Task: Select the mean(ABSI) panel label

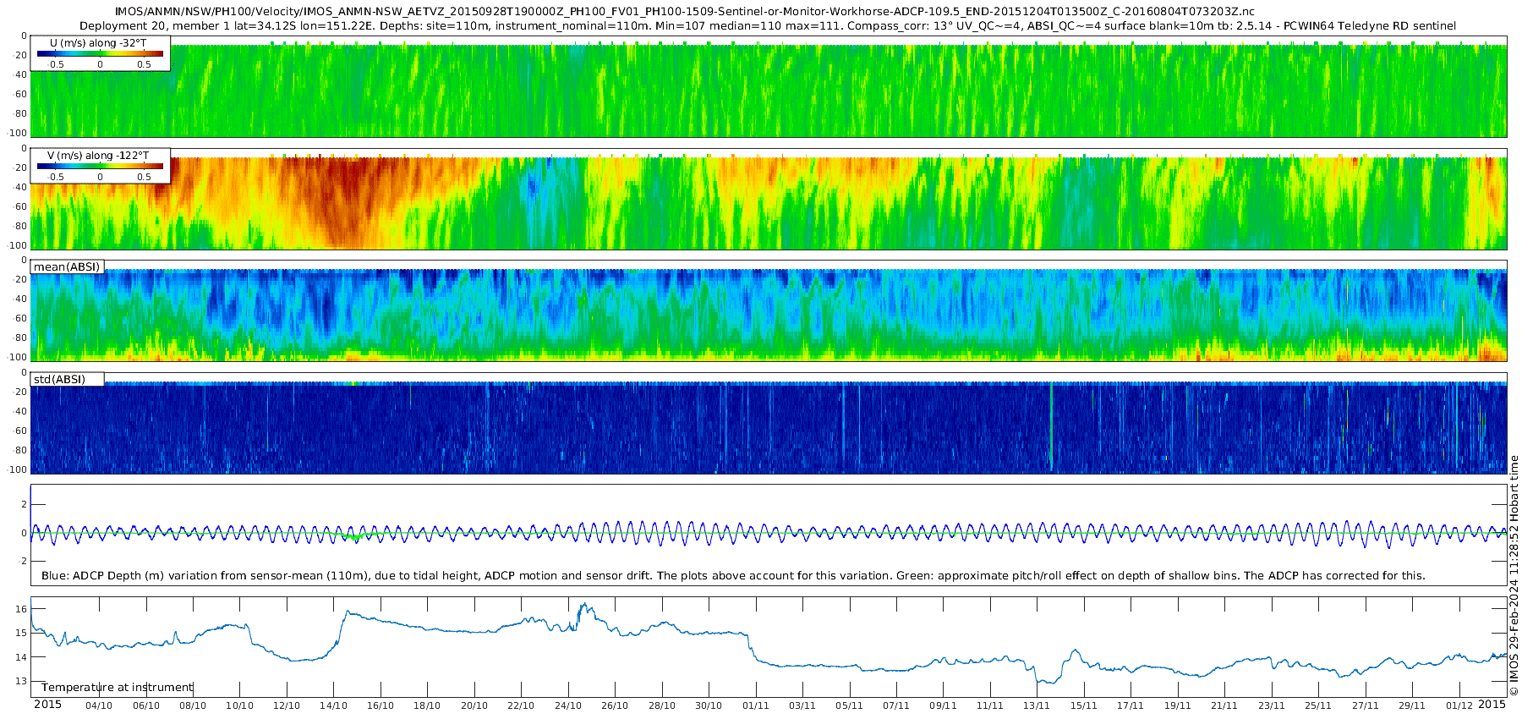Action: [67, 266]
